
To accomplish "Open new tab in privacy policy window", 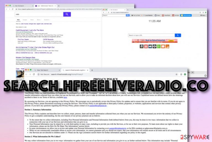I will (x=92, y=70).
